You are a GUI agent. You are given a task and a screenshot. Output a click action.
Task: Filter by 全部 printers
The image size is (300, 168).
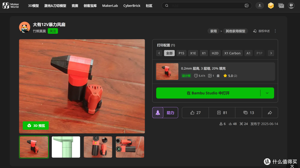click(169, 53)
